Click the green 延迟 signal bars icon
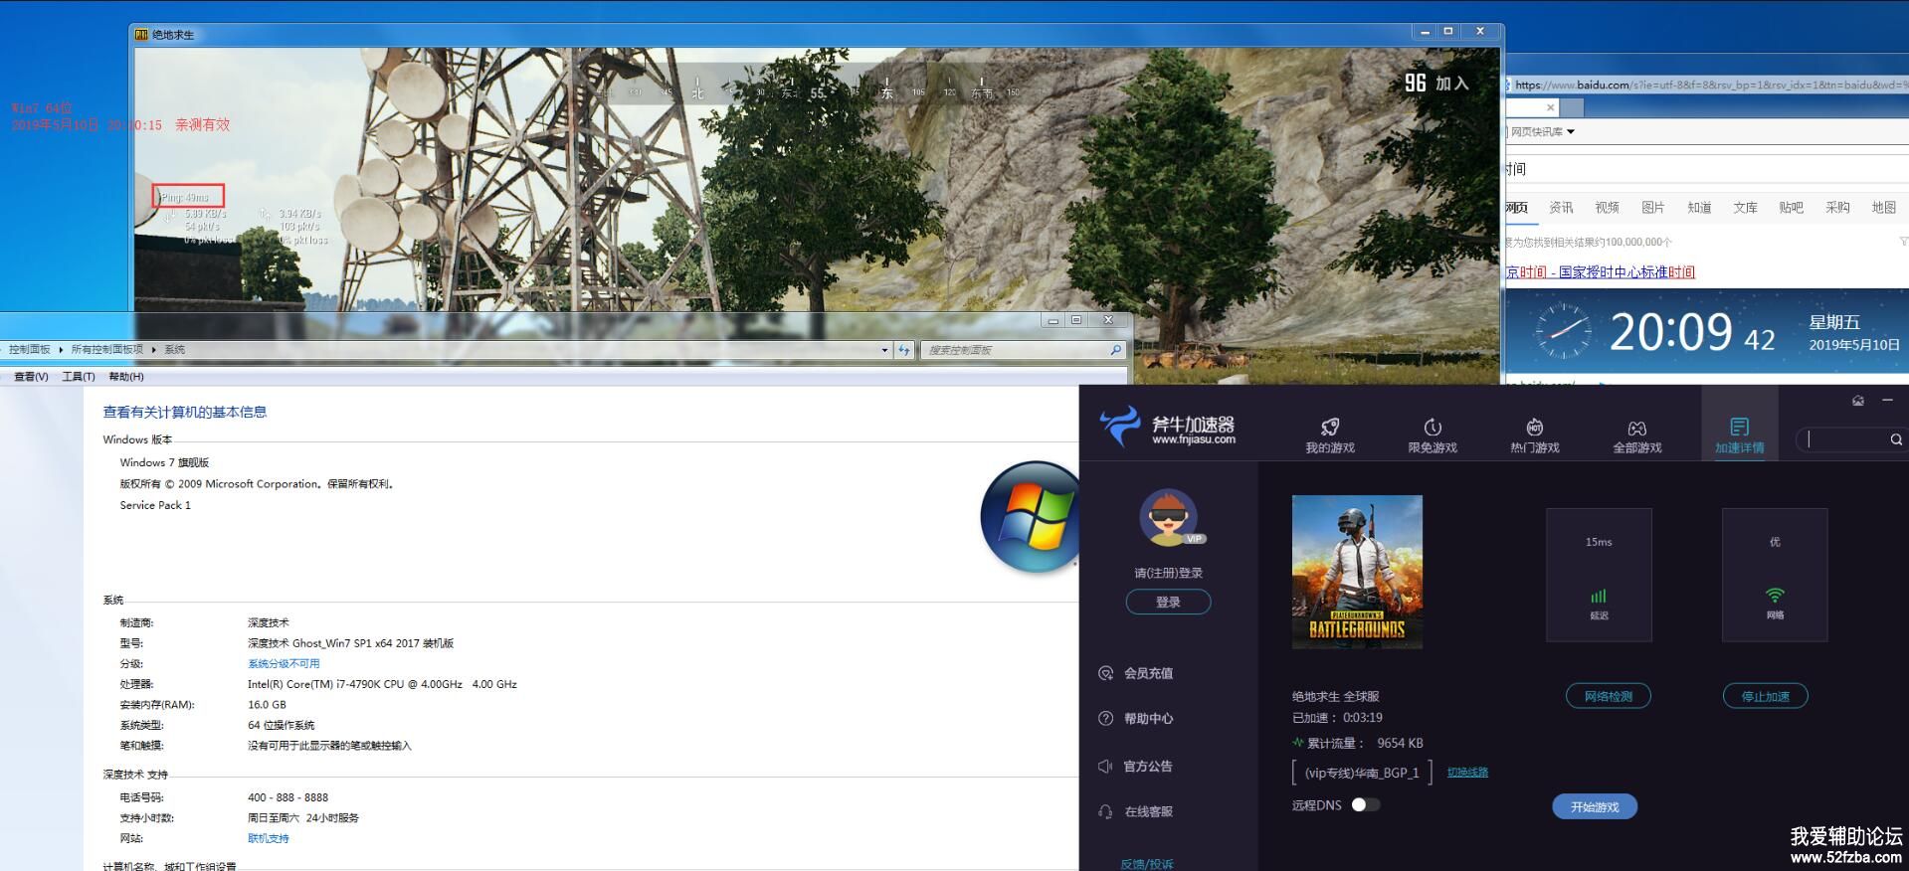The image size is (1909, 871). (x=1599, y=596)
